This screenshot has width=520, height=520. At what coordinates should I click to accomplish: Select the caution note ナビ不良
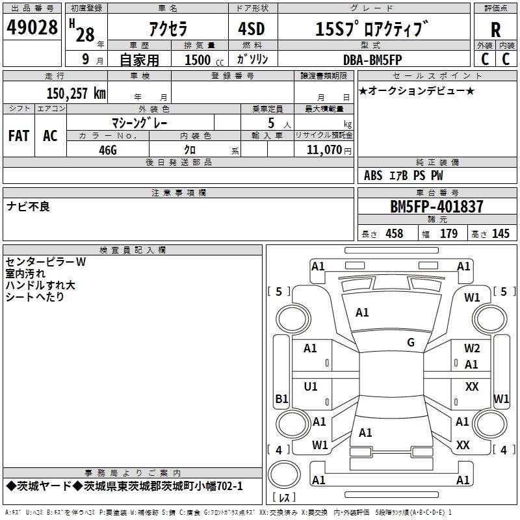[x=28, y=206]
